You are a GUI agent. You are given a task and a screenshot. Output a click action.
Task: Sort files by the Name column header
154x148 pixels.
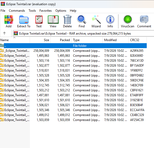15,40
